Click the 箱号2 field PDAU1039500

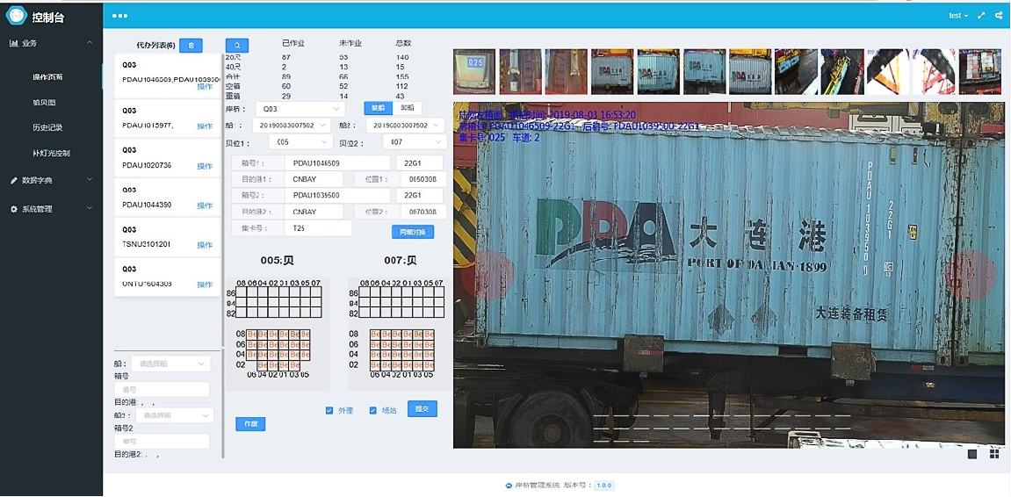click(337, 195)
